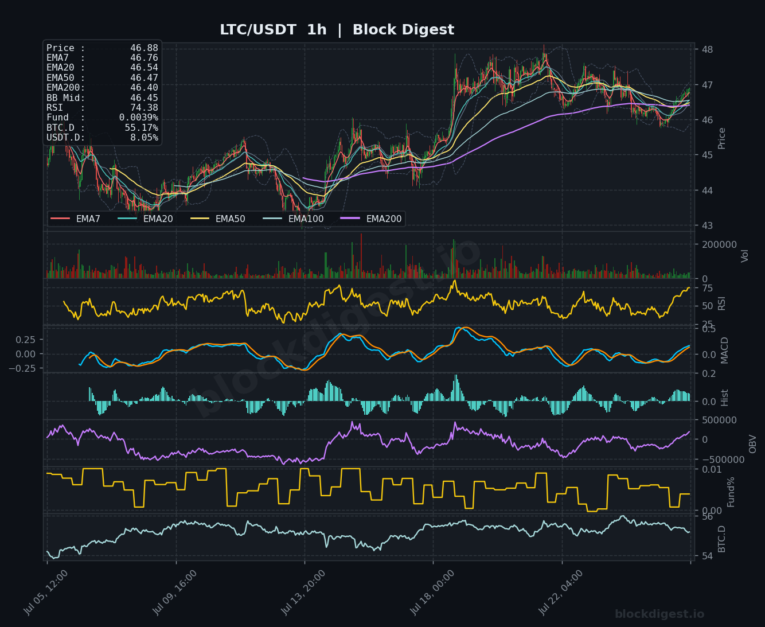Click the 56 BTC.D tick label

coord(707,517)
